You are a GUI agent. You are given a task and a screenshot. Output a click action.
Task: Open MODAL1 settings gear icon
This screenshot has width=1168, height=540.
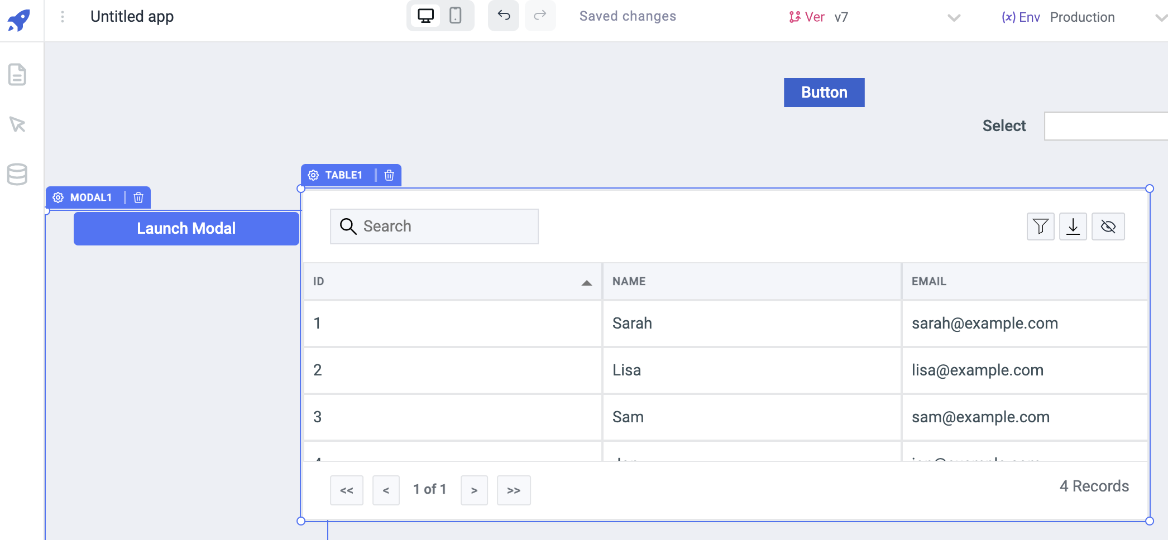click(58, 197)
